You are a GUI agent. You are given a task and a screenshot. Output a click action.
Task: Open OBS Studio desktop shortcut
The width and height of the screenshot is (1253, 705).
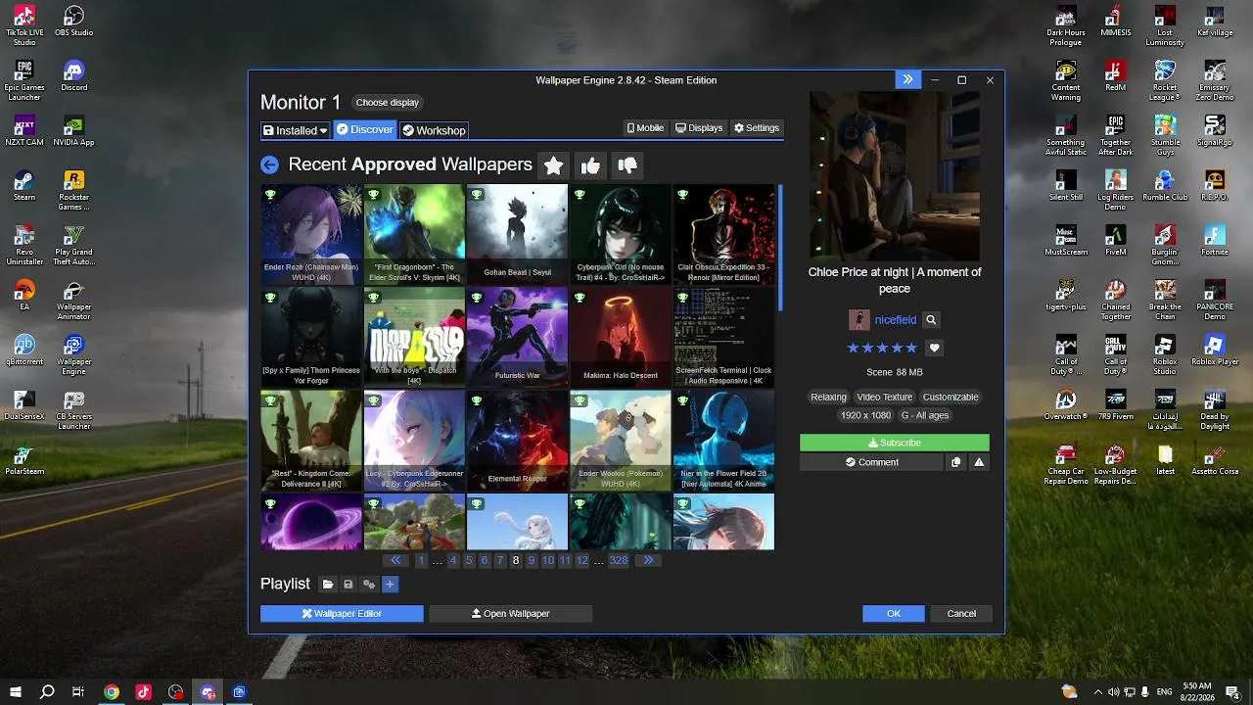point(74,22)
